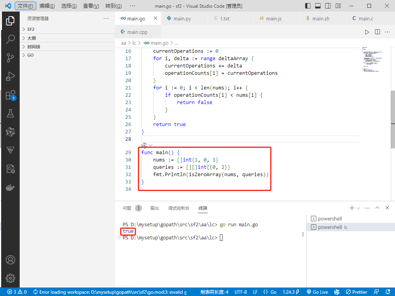Open the Manage gear settings icon
395x296 pixels.
tap(10, 278)
